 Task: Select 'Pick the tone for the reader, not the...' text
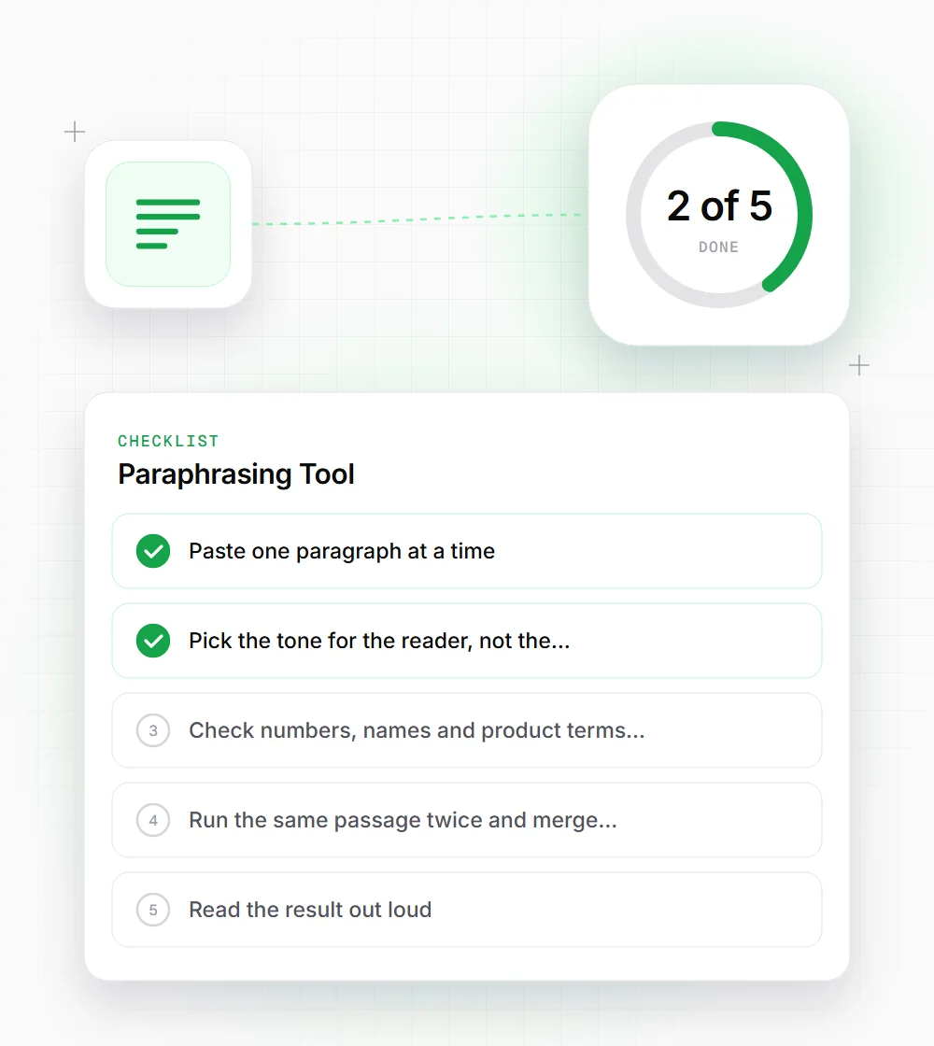coord(379,641)
